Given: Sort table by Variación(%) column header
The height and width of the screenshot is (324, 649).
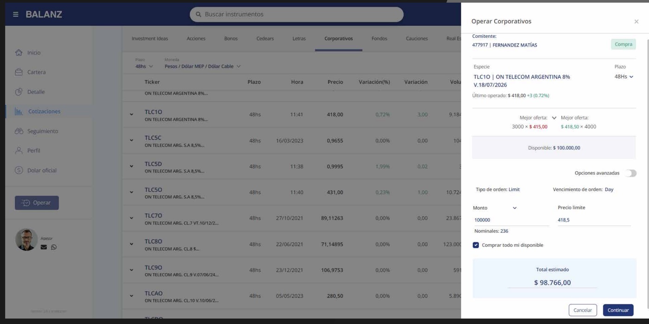Looking at the screenshot, I should 374,82.
